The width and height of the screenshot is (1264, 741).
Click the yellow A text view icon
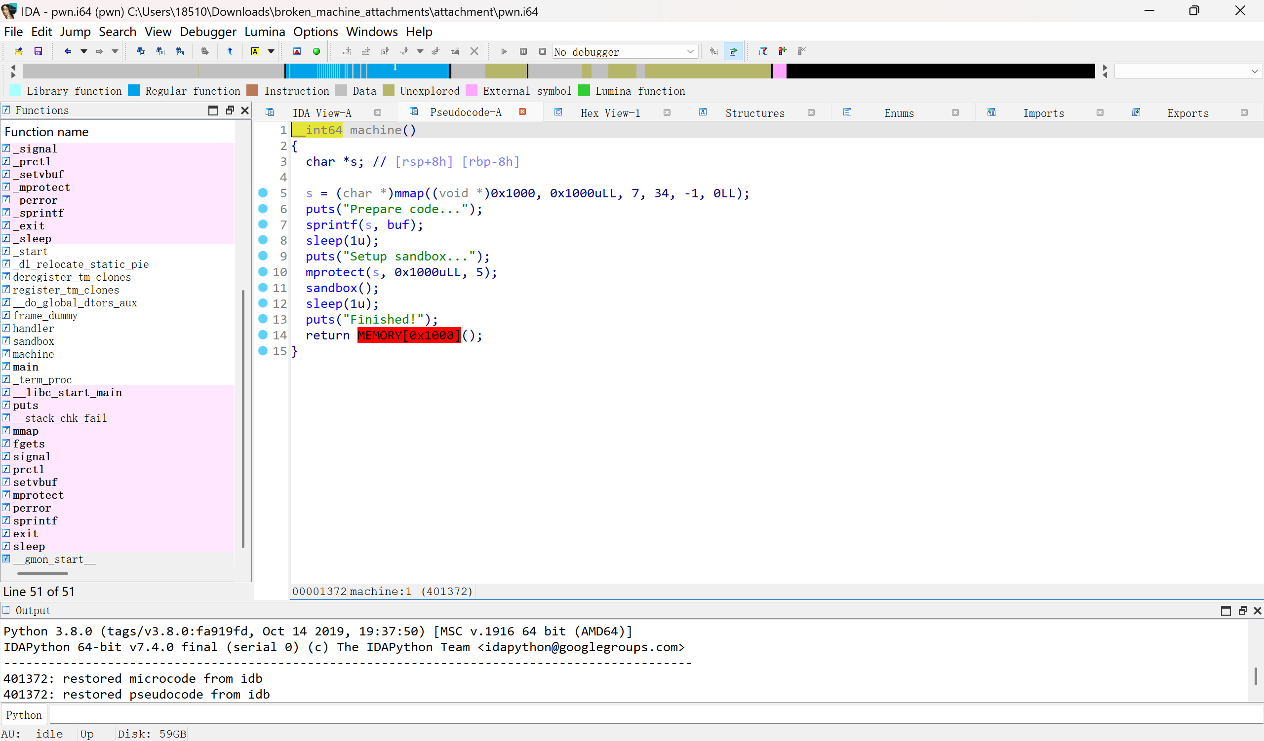[x=255, y=51]
